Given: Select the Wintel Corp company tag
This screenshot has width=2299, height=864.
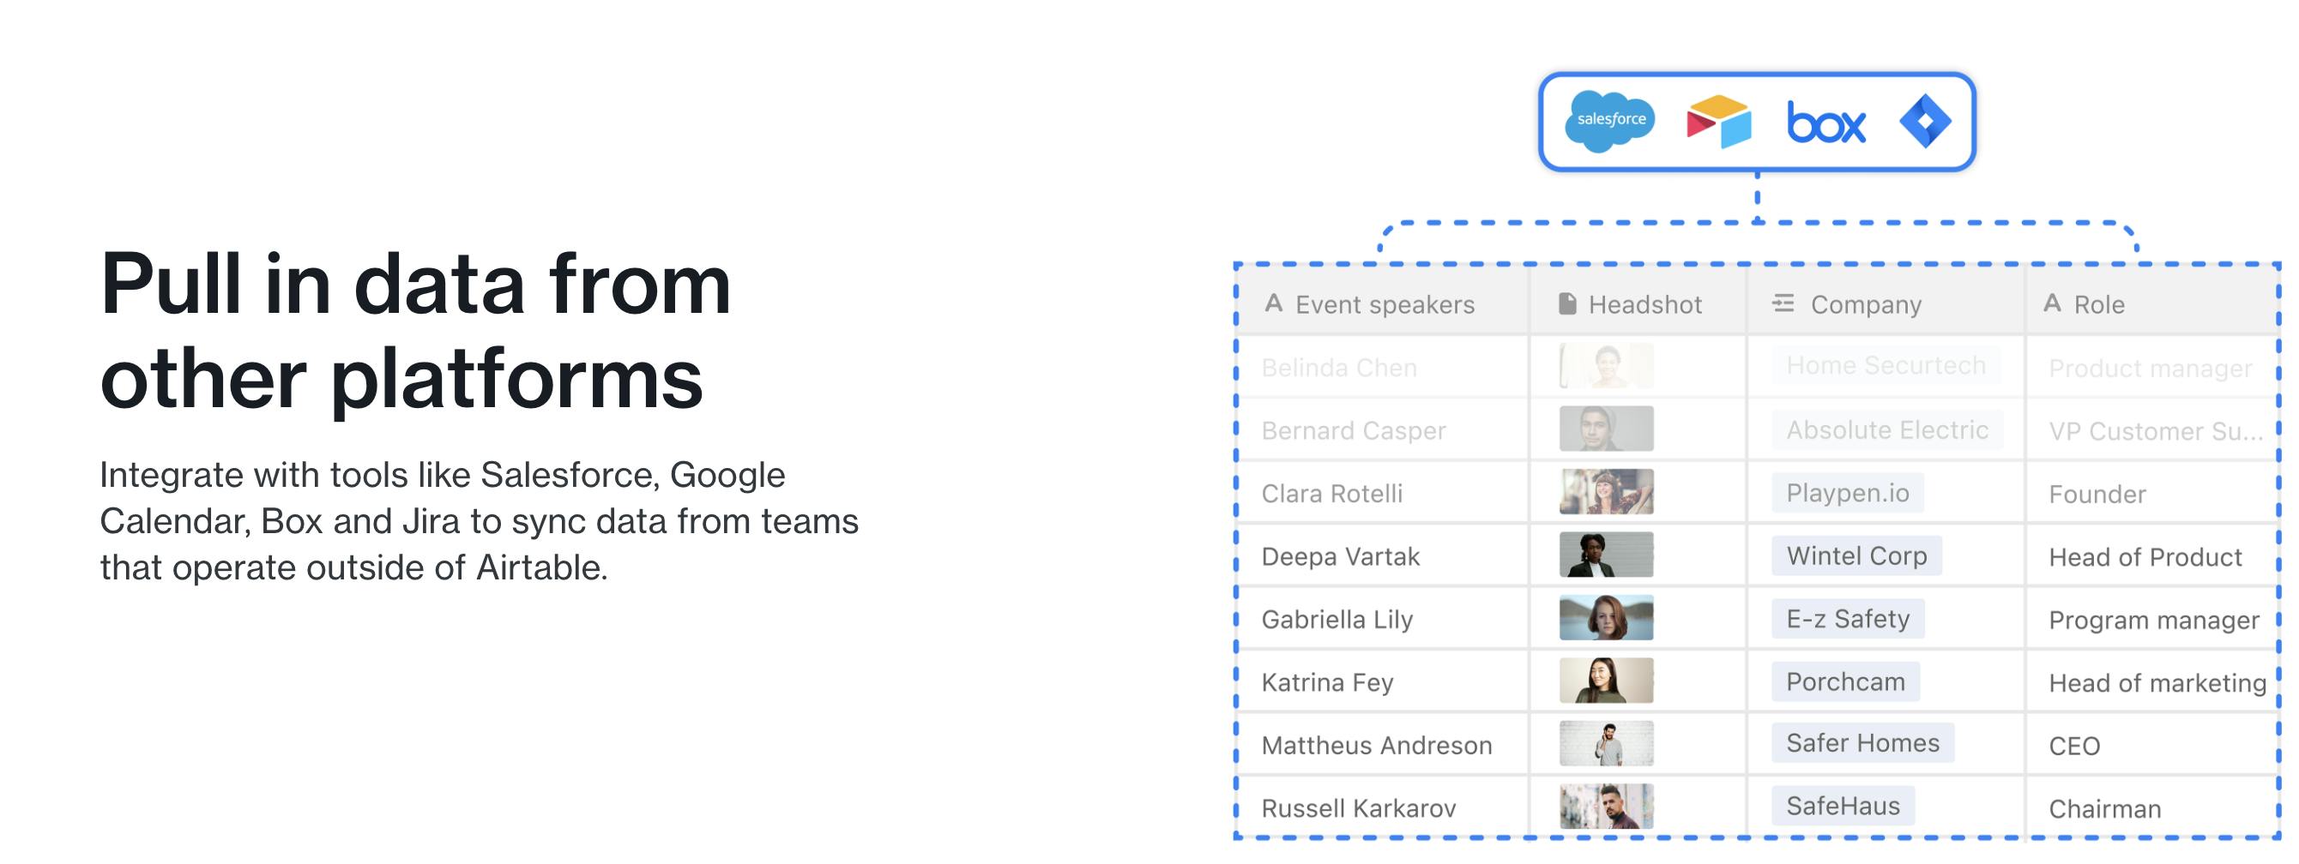Looking at the screenshot, I should pyautogui.click(x=1856, y=555).
